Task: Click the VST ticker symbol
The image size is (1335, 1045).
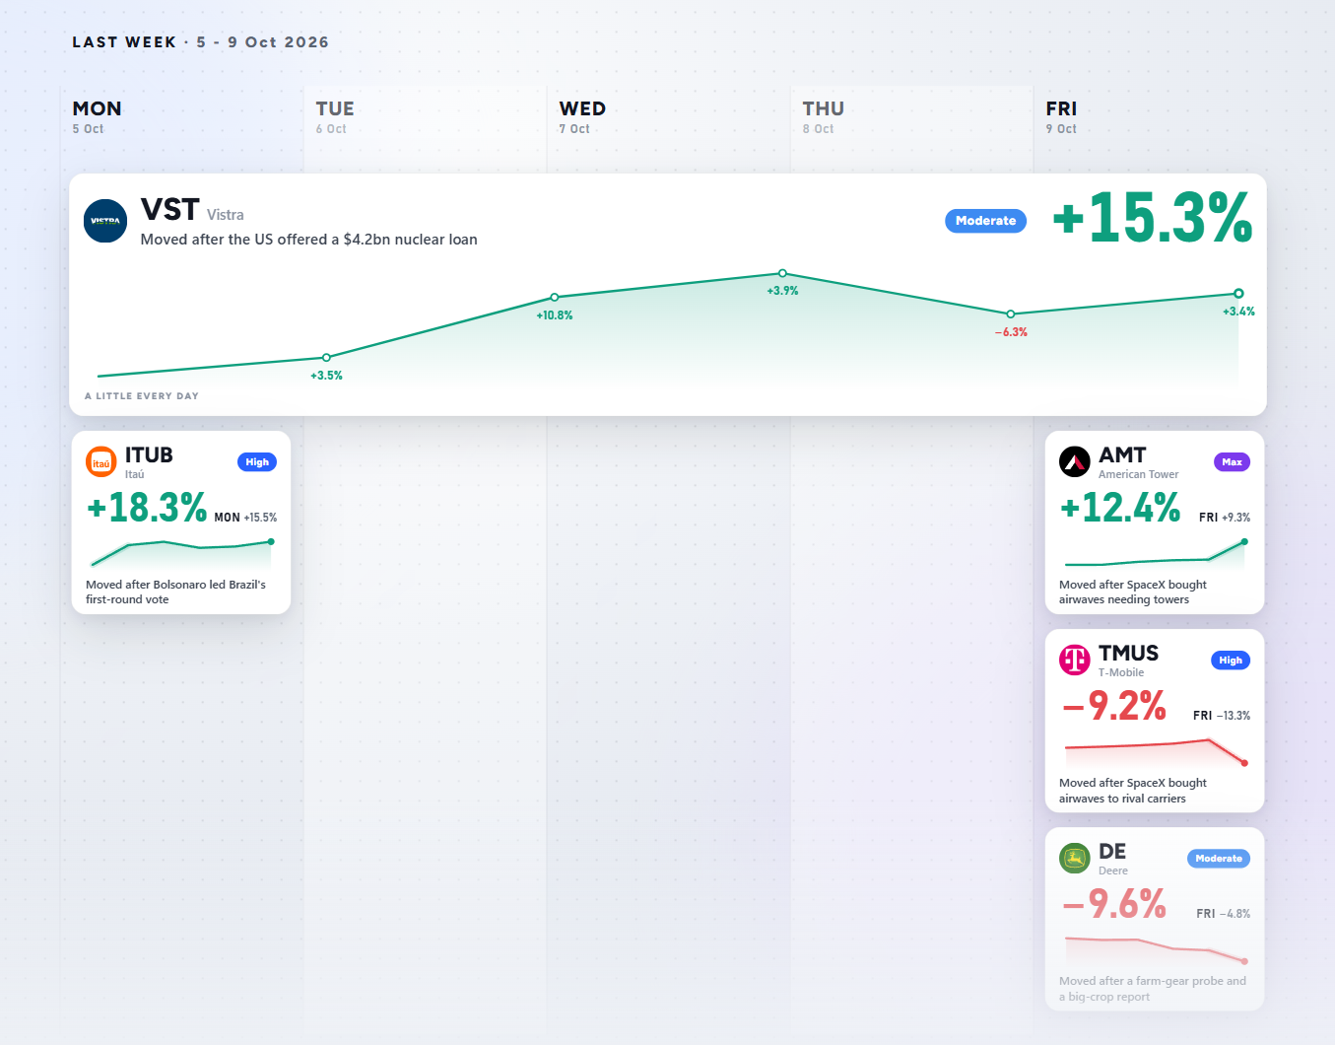Action: (170, 210)
